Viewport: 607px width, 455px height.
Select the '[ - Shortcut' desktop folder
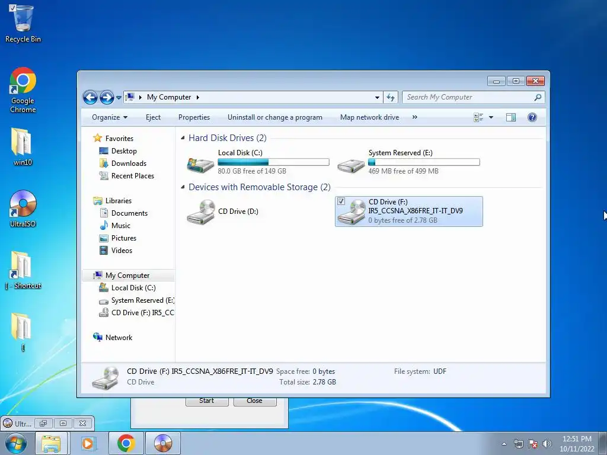pos(23,270)
